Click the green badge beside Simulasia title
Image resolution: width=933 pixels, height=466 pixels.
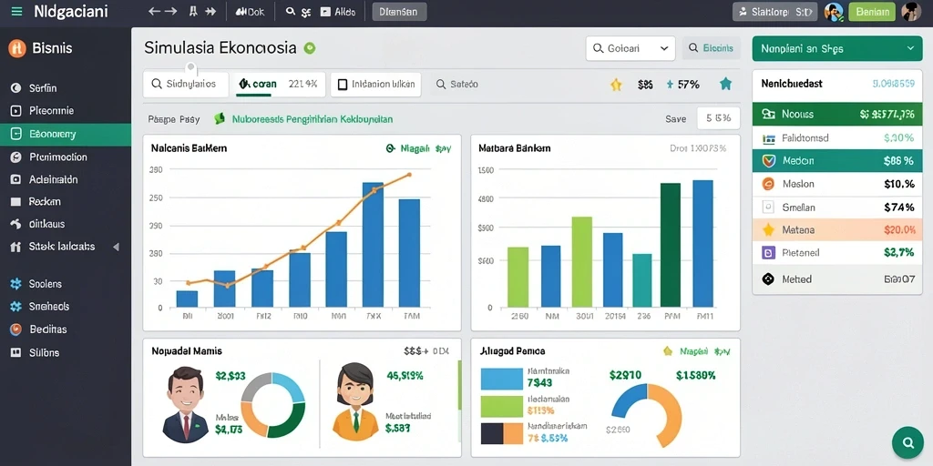click(310, 48)
